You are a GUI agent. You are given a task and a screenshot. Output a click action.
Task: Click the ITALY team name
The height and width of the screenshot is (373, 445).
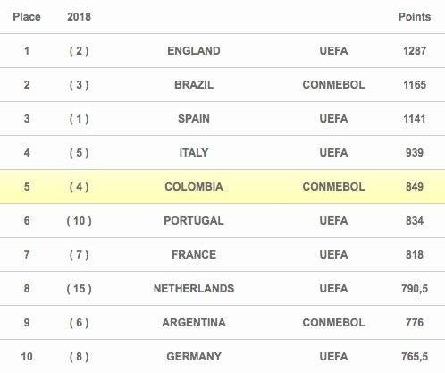pos(194,153)
